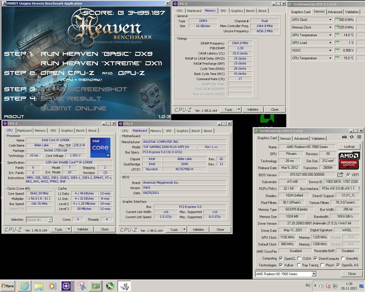Toggle the DirectML checkbox
Screen dimensions: 365x292
(342, 258)
